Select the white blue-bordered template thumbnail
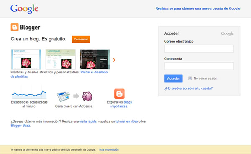251x154 pixels. point(26,59)
